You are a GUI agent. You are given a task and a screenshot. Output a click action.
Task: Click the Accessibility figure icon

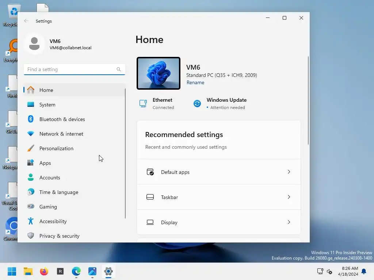[31, 221]
